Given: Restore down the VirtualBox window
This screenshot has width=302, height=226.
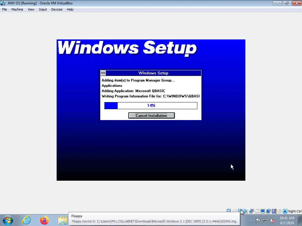Looking at the screenshot, I should pyautogui.click(x=287, y=3).
